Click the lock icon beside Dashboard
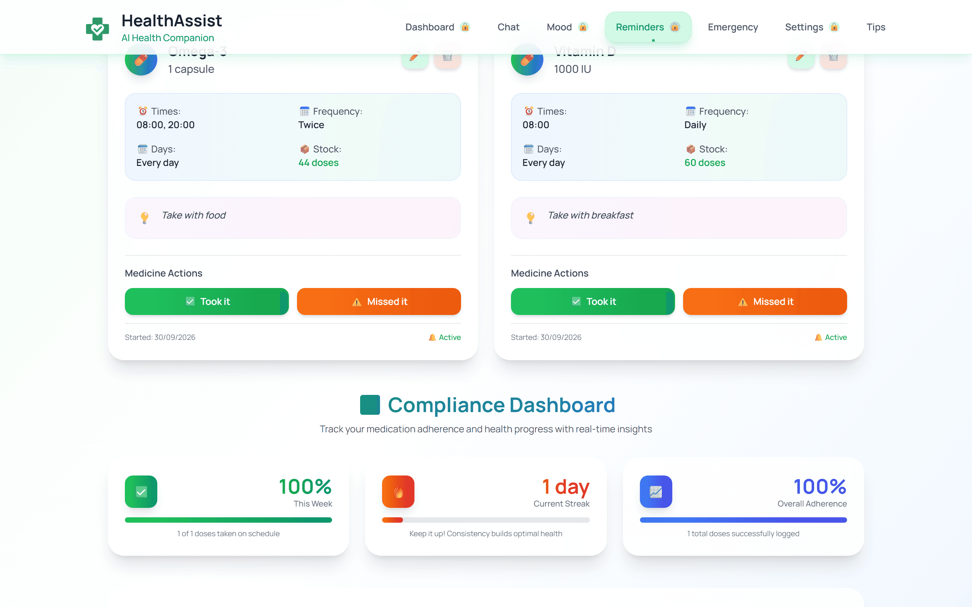Image resolution: width=972 pixels, height=607 pixels. click(x=465, y=27)
